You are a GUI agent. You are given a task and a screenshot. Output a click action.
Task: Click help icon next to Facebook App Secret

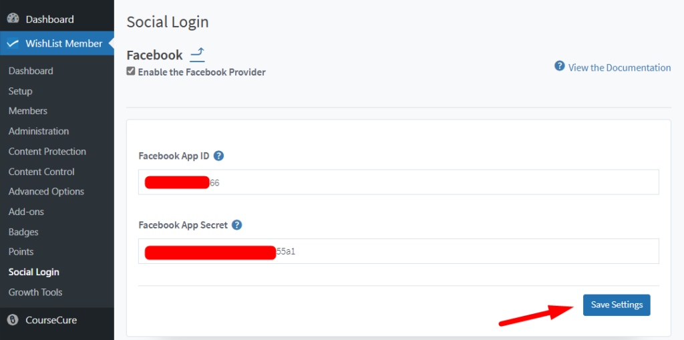pyautogui.click(x=237, y=225)
